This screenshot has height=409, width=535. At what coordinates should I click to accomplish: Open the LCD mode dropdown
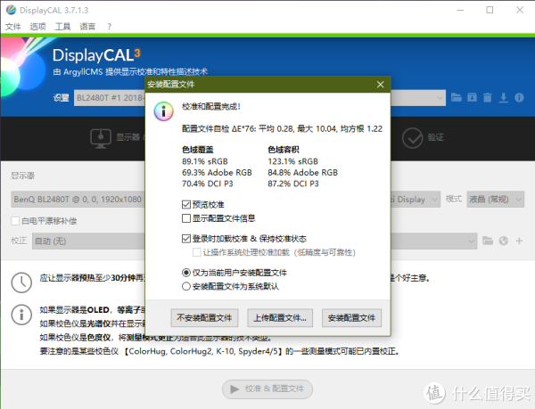(x=496, y=200)
